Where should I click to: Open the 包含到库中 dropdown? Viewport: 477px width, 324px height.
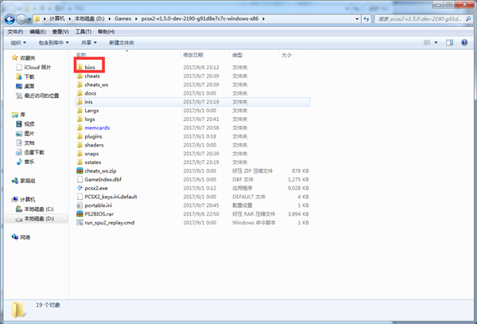[53, 43]
